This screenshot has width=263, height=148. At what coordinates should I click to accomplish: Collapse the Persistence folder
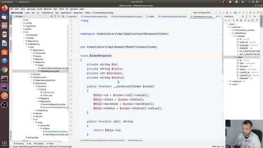click(x=31, y=83)
